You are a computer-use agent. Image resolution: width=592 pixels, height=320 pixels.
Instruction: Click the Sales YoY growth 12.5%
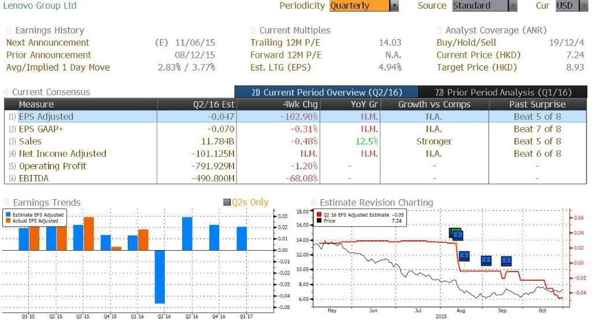point(367,141)
